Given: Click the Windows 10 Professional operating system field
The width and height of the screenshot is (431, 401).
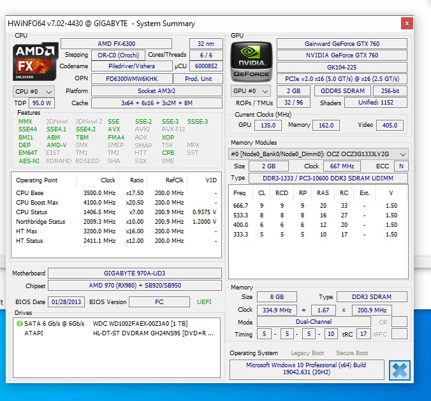Looking at the screenshot, I should coord(307,369).
